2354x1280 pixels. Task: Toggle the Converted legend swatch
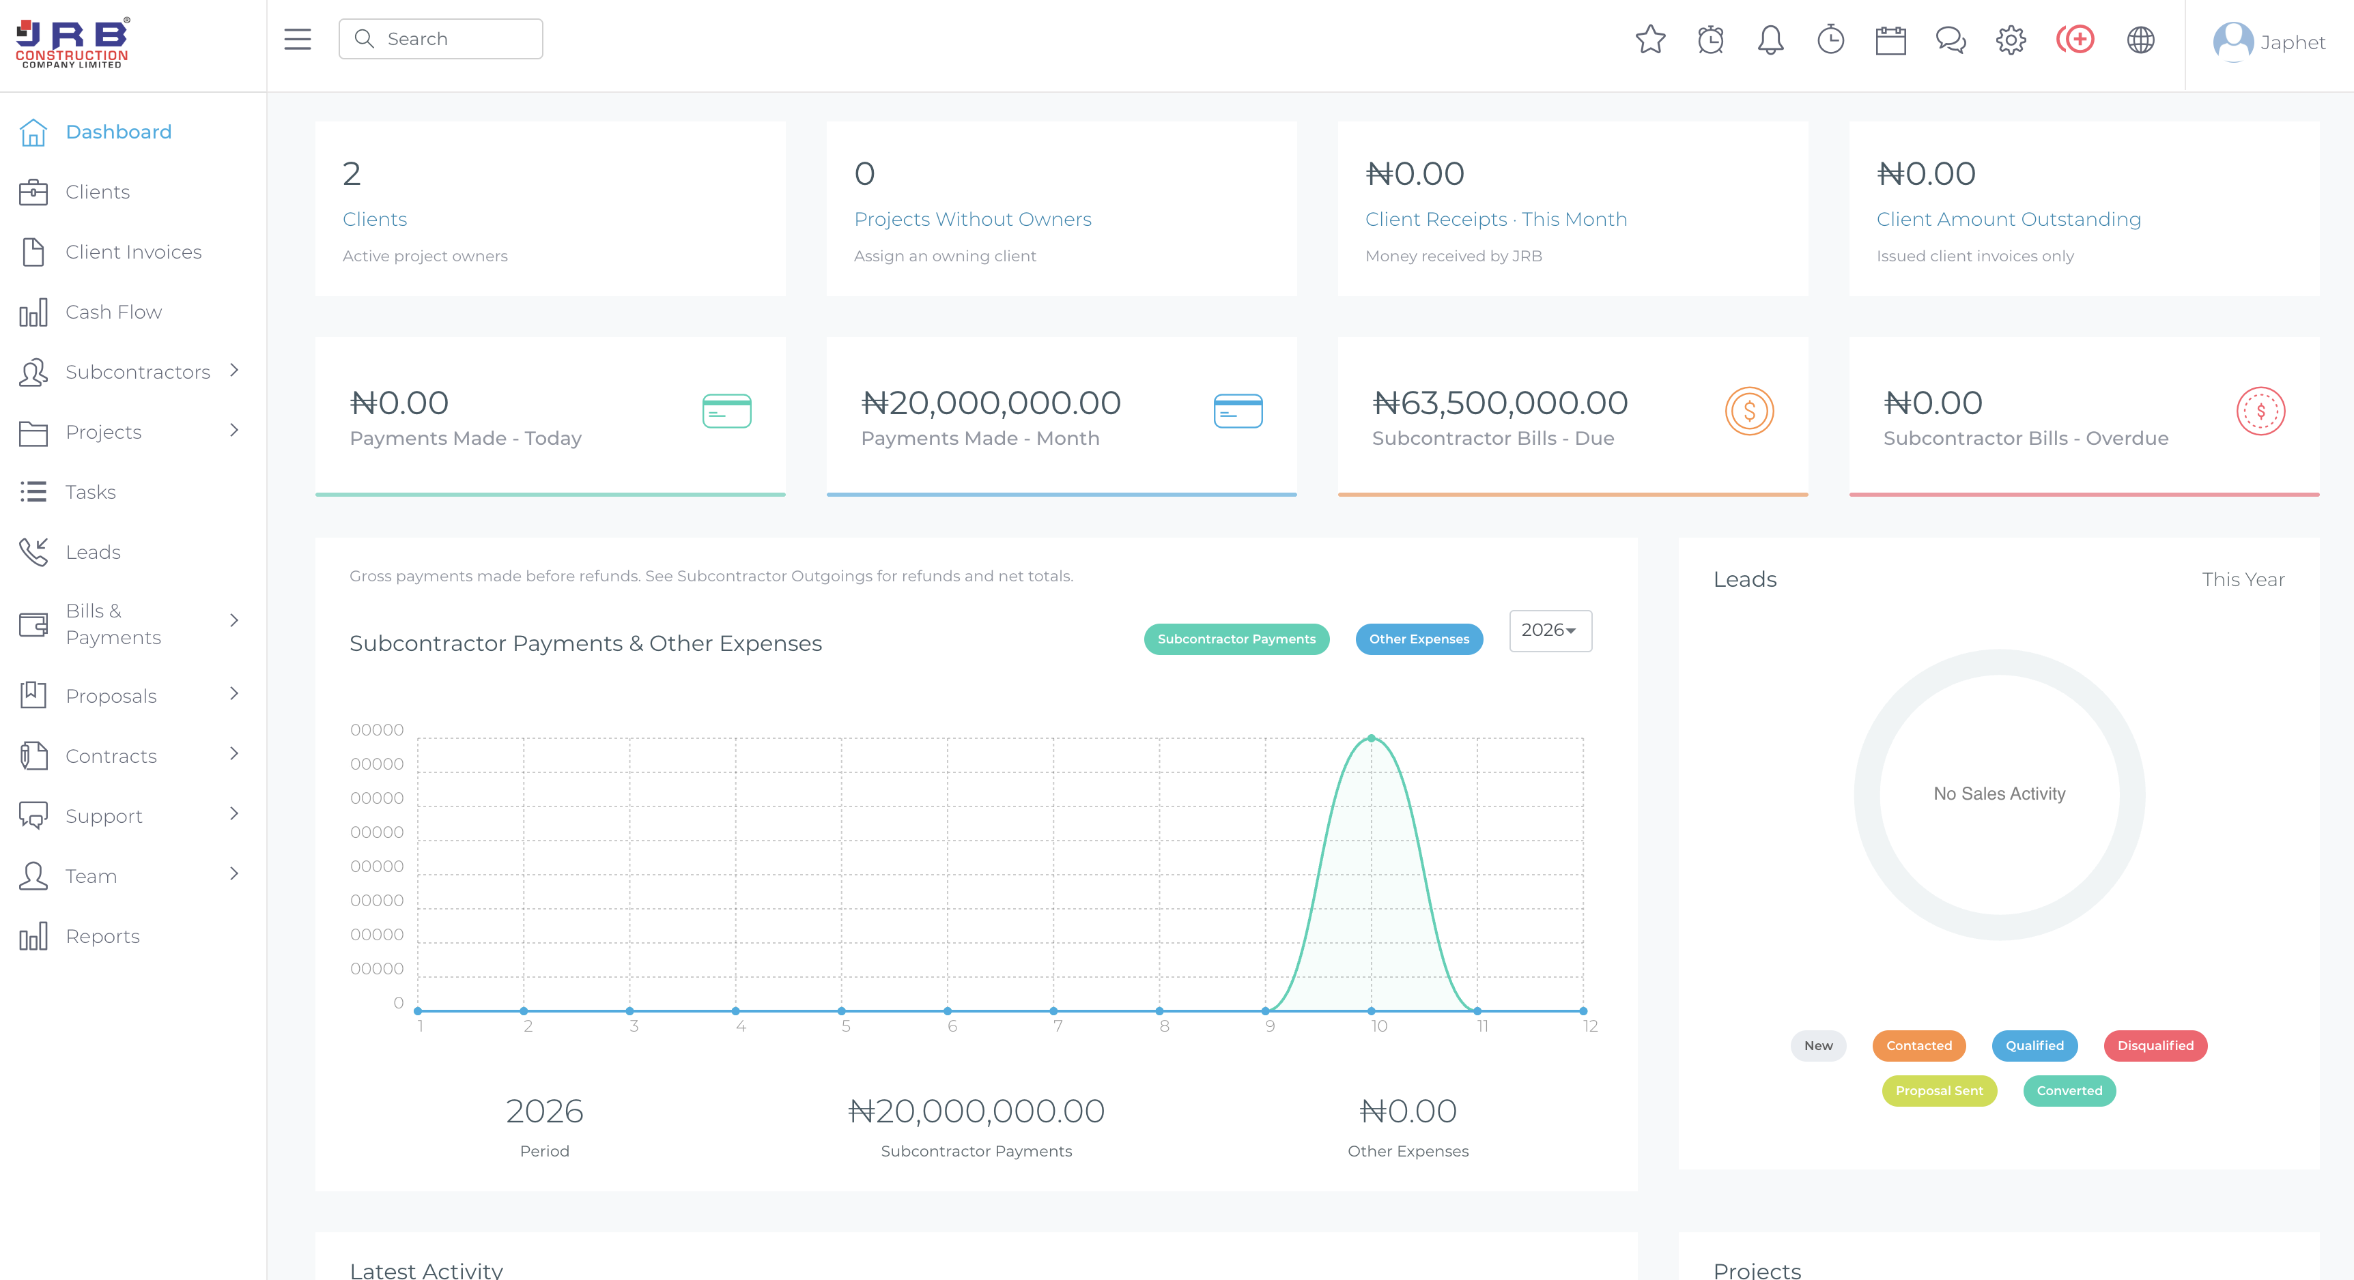2069,1091
